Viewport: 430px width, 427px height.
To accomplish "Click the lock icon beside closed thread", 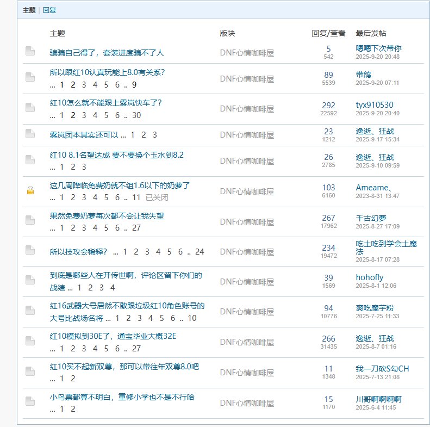I will coord(30,190).
